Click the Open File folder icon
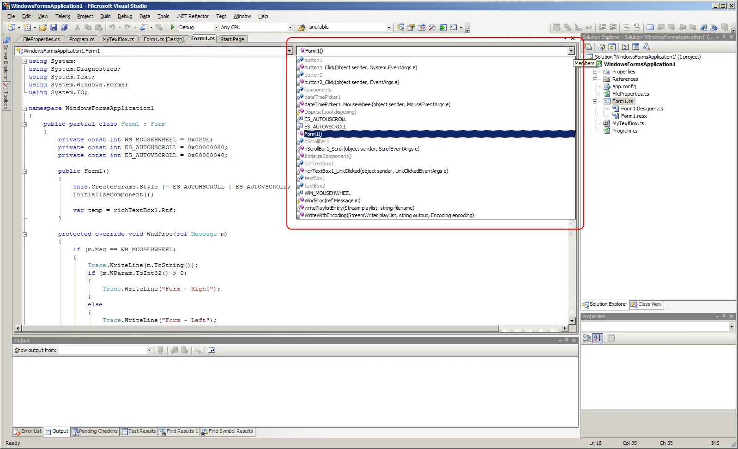The height and width of the screenshot is (449, 738). (42, 27)
